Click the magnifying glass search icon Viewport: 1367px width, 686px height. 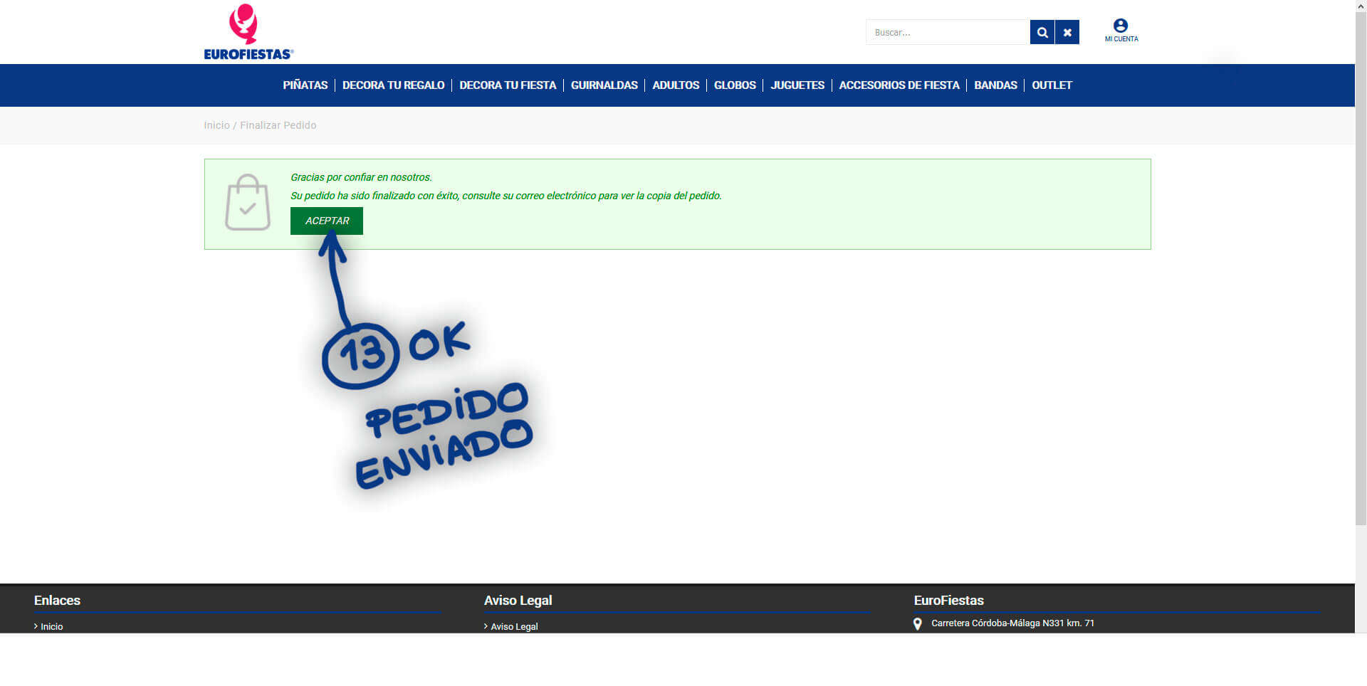(x=1042, y=32)
